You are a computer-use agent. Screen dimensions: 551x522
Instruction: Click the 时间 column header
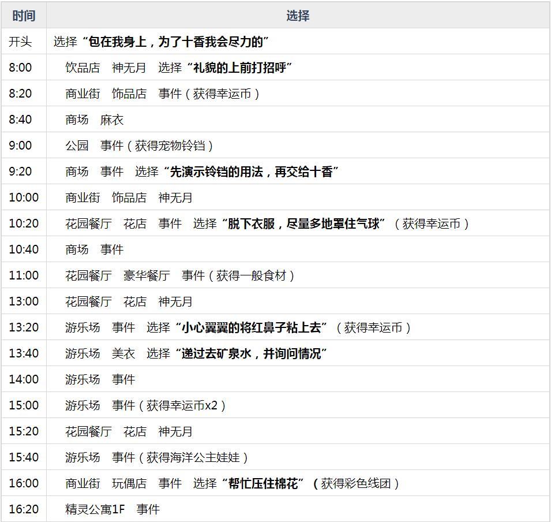pyautogui.click(x=24, y=16)
